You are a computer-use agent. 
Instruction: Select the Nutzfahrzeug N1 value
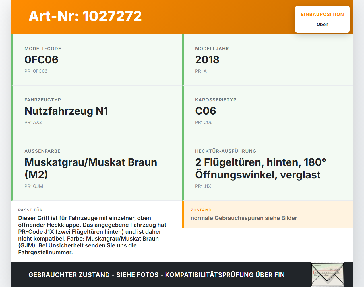pyautogui.click(x=66, y=111)
